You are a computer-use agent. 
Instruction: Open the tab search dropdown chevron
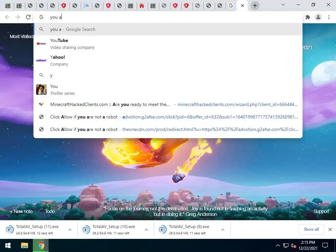tap(283, 5)
